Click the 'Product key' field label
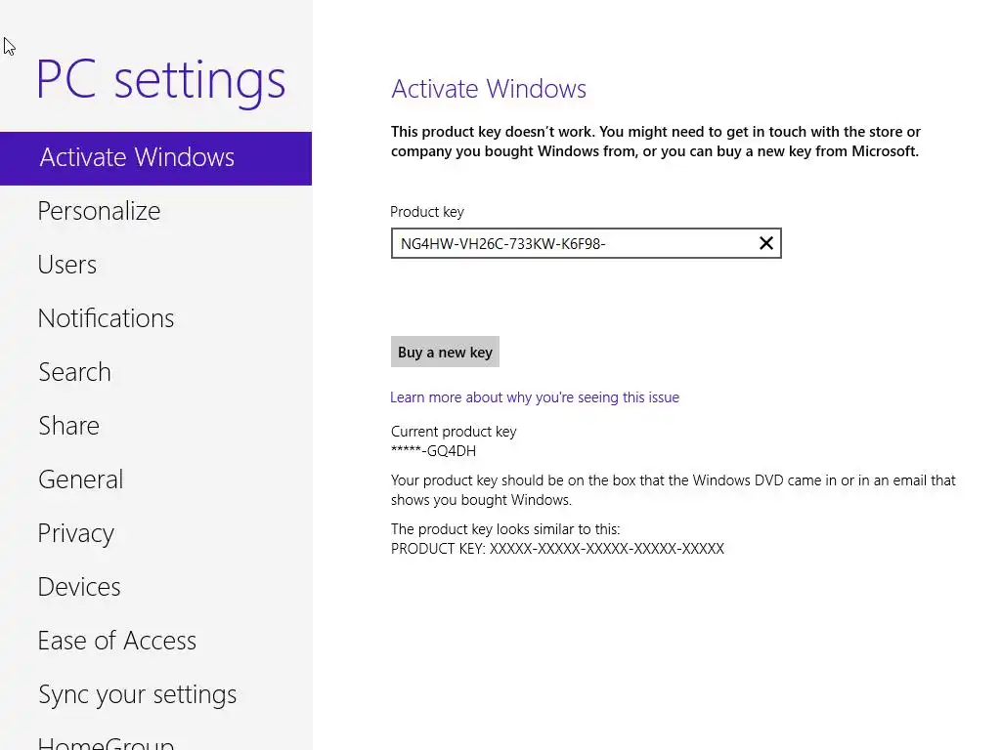Viewport: 1001px width, 750px height. (427, 212)
